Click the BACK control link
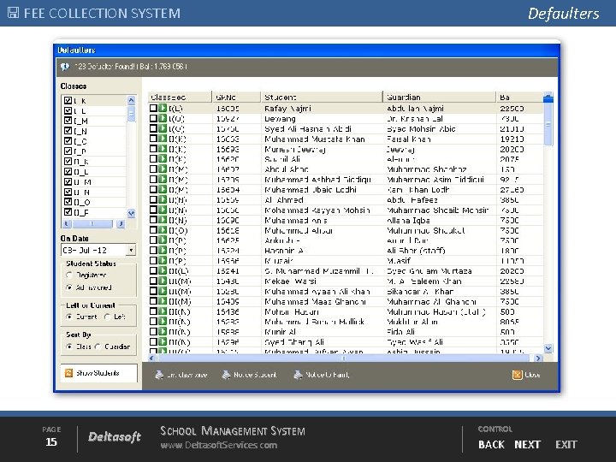 point(491,444)
